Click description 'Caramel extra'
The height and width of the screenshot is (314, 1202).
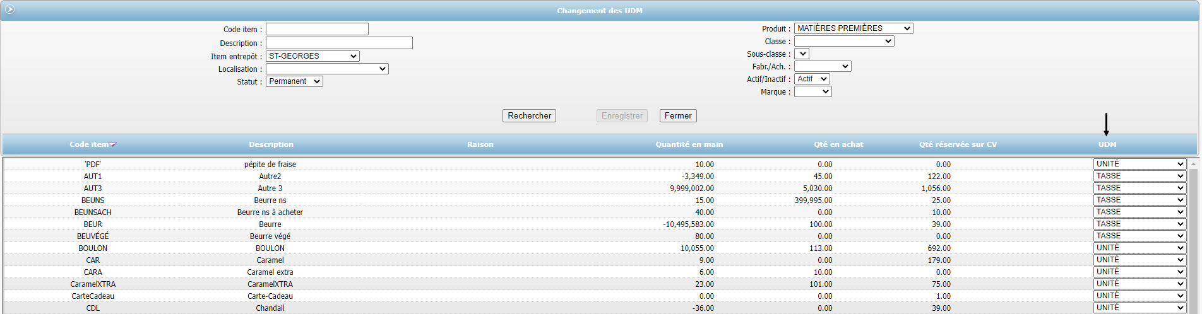(270, 272)
